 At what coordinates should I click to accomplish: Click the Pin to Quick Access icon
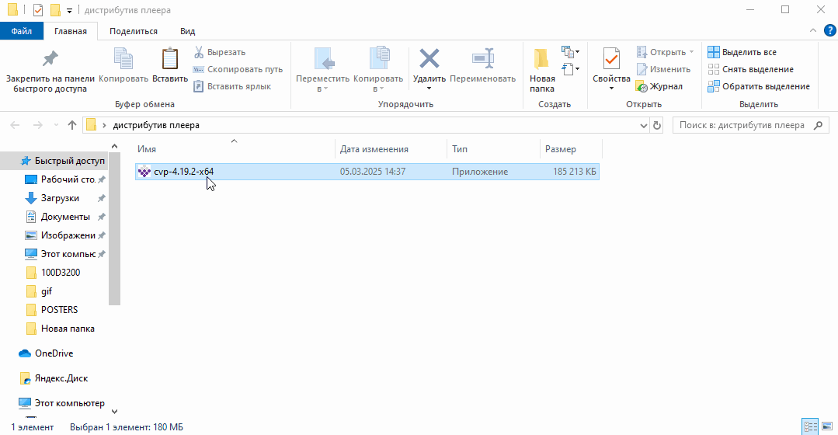click(x=50, y=60)
